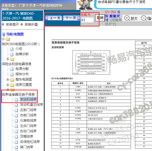This screenshot has width=152, height=151.
Task: Click the page icon beside 发动机室主线束
Action: pyautogui.click(x=16, y=105)
